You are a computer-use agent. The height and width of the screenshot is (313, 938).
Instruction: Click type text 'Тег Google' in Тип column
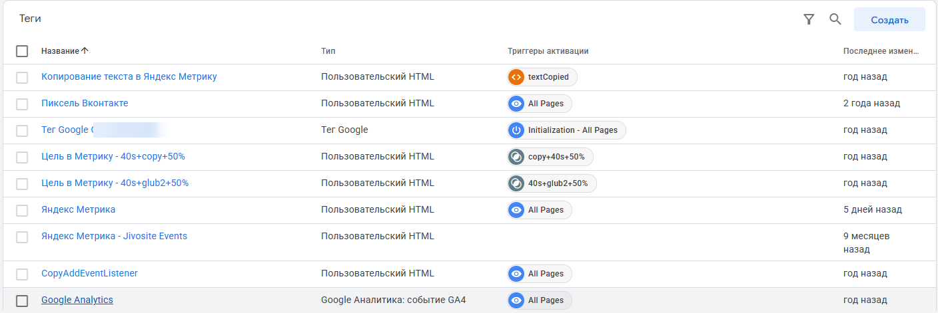tap(344, 130)
